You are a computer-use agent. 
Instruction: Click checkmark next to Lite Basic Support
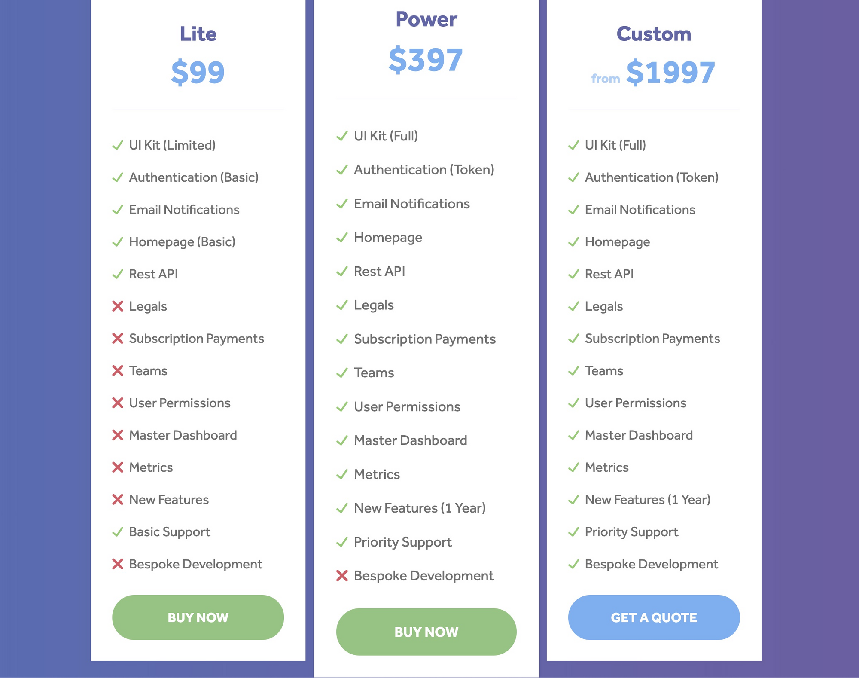(x=117, y=532)
